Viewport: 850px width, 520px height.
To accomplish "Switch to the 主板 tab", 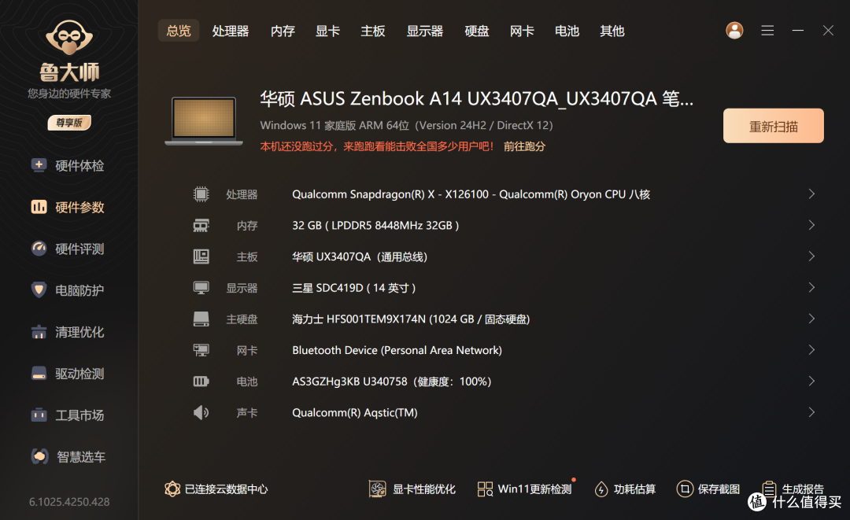I will click(373, 31).
